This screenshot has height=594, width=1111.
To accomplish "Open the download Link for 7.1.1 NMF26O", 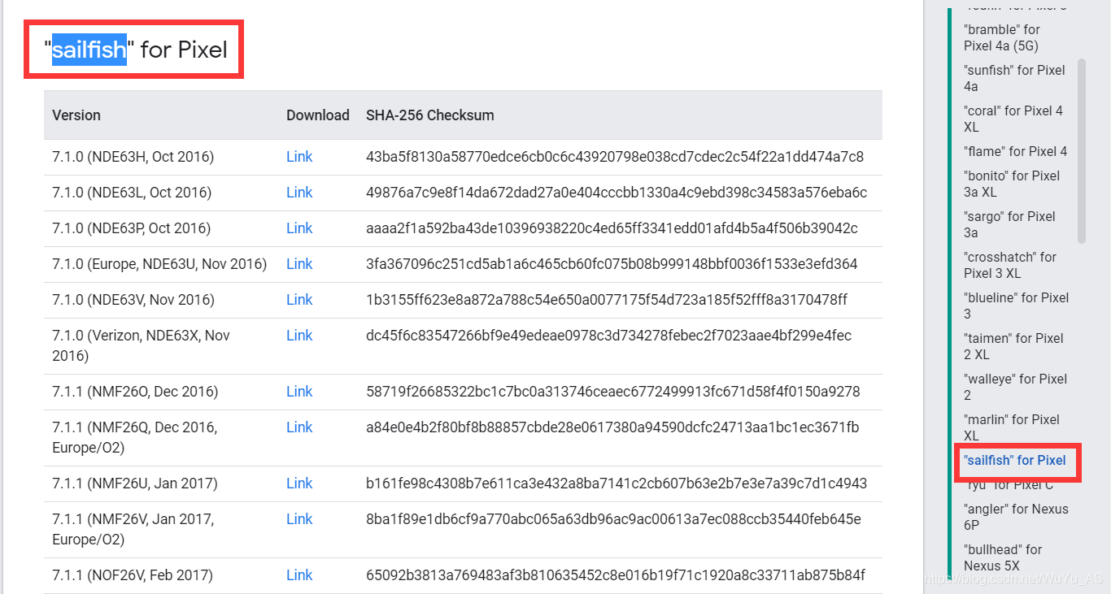I will click(x=299, y=392).
